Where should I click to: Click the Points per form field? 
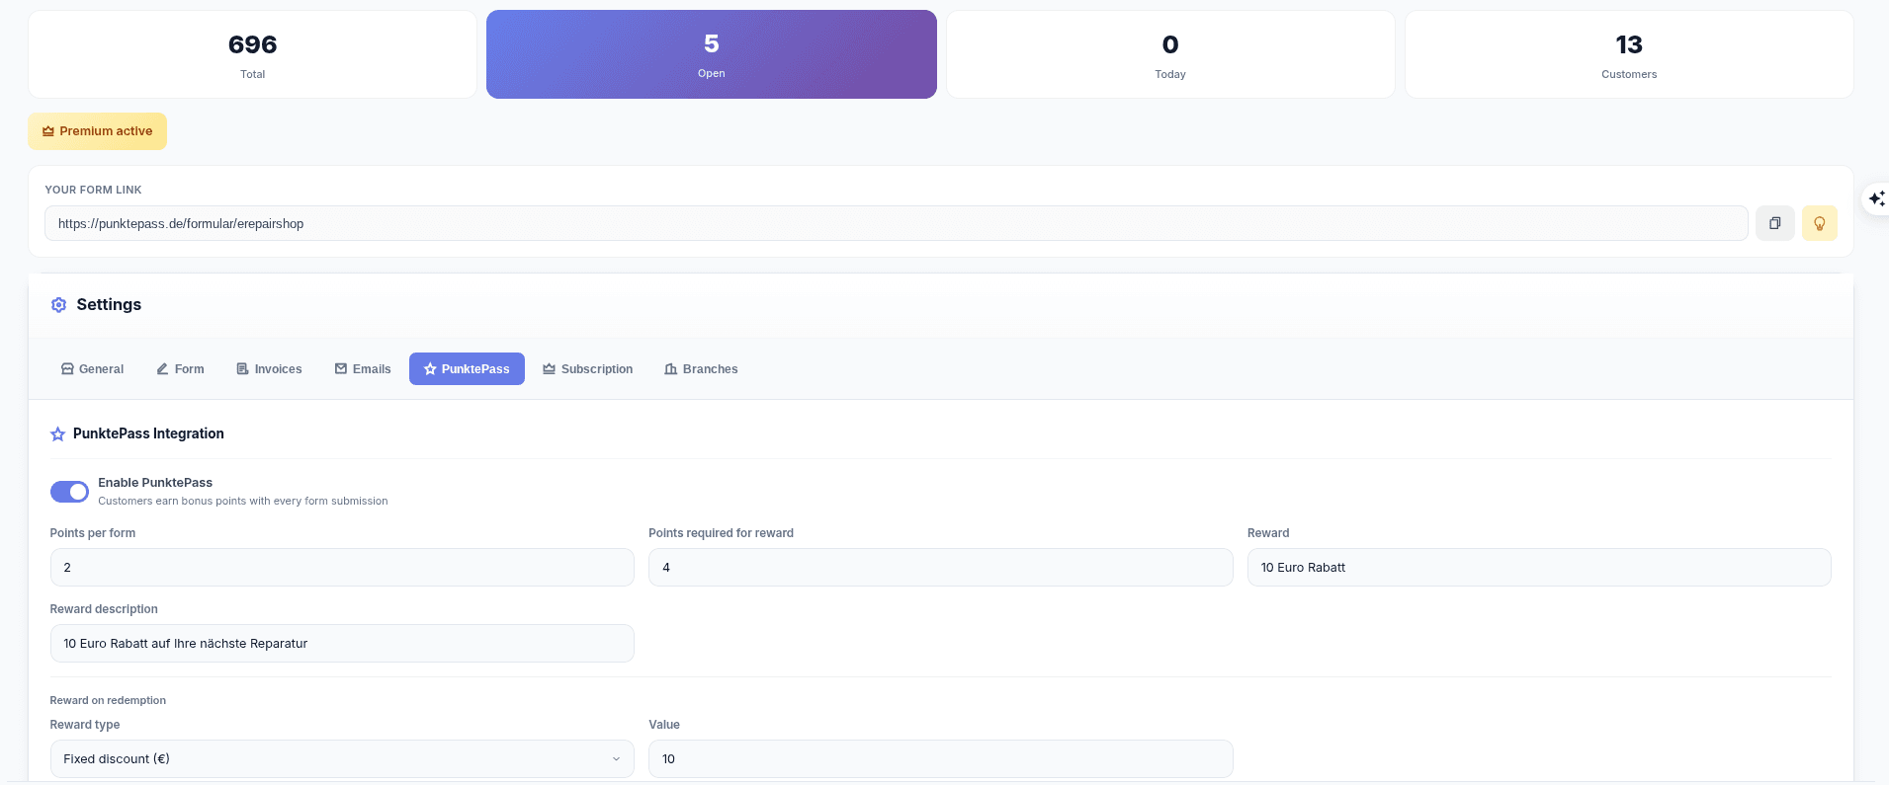click(x=342, y=568)
